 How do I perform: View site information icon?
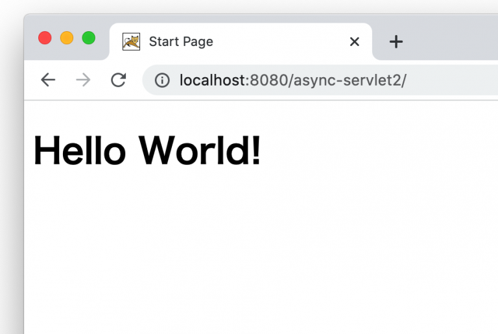point(161,80)
